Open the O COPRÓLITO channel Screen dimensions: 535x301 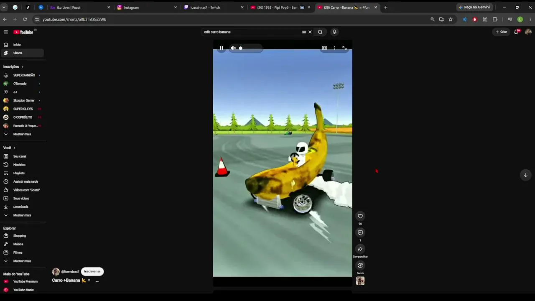click(x=22, y=117)
